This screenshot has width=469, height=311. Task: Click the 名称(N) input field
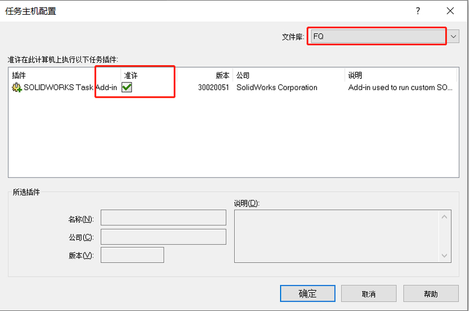[x=163, y=218]
